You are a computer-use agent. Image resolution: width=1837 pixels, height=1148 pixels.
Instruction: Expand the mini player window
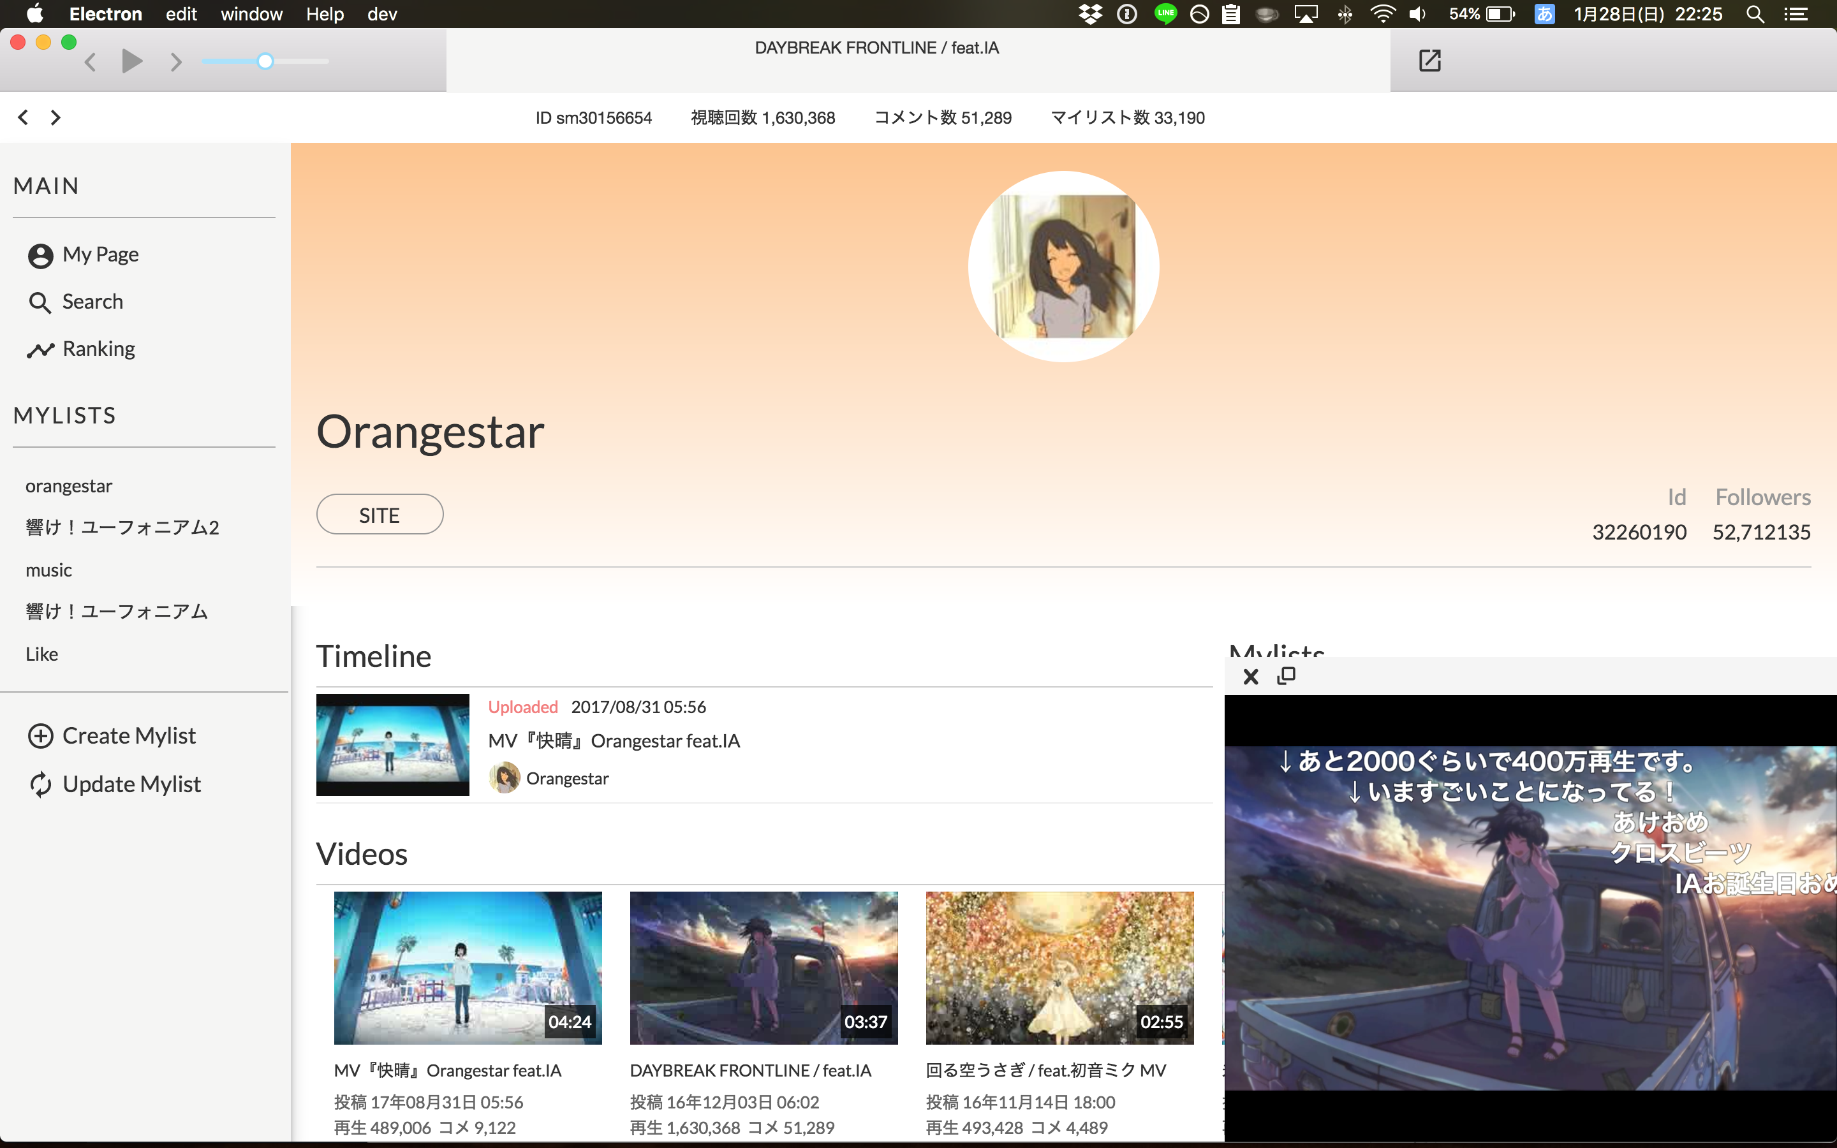[1287, 675]
